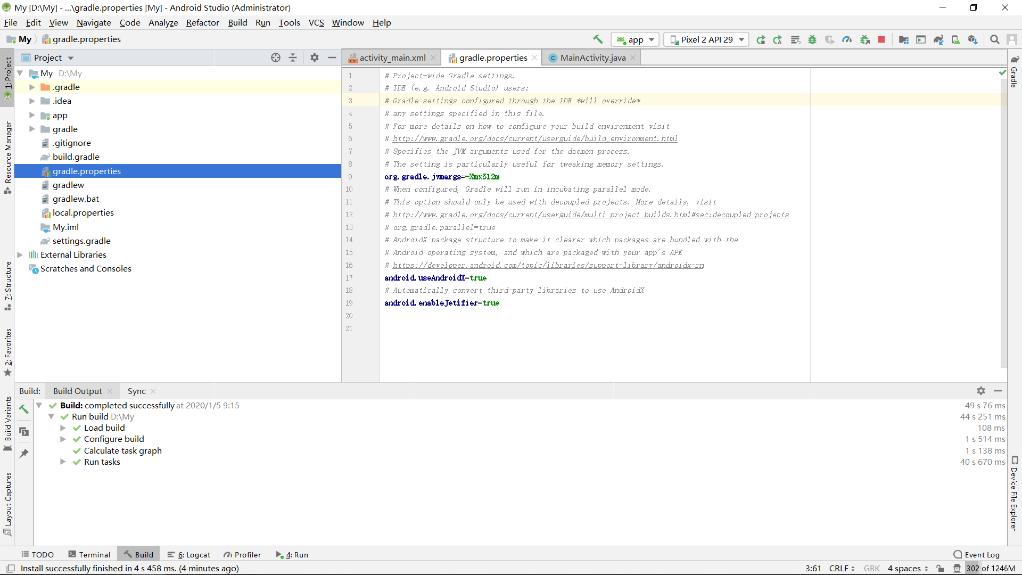
Task: Click the memory indicator 302 of 1246M
Action: click(991, 568)
